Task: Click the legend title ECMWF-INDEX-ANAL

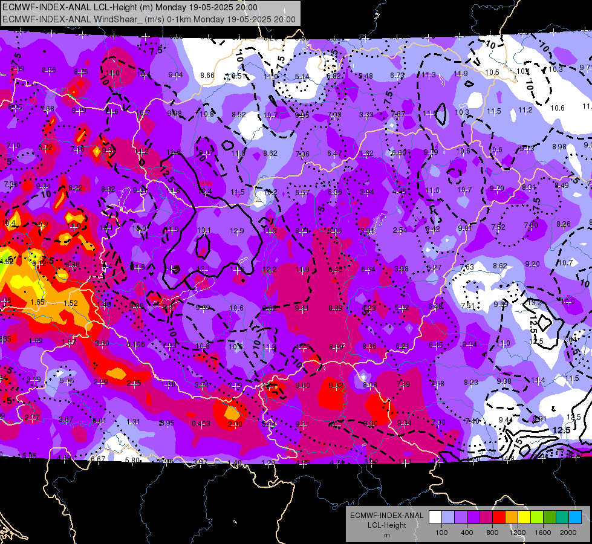Action: click(x=386, y=516)
